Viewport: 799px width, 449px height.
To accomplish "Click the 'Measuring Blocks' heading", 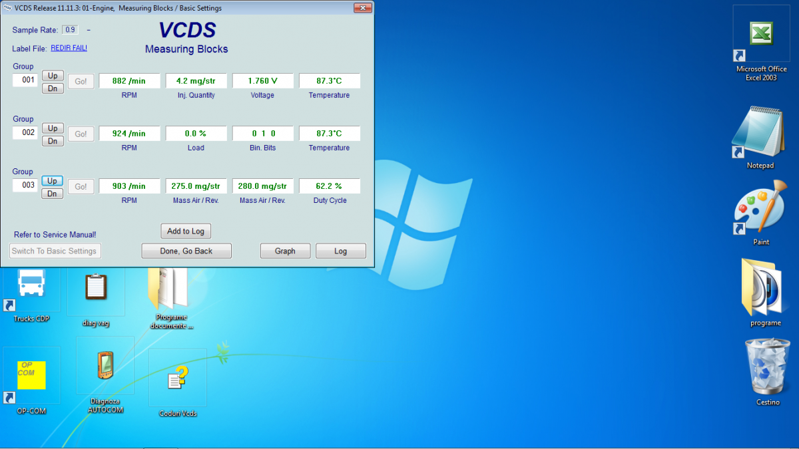I will coord(186,49).
